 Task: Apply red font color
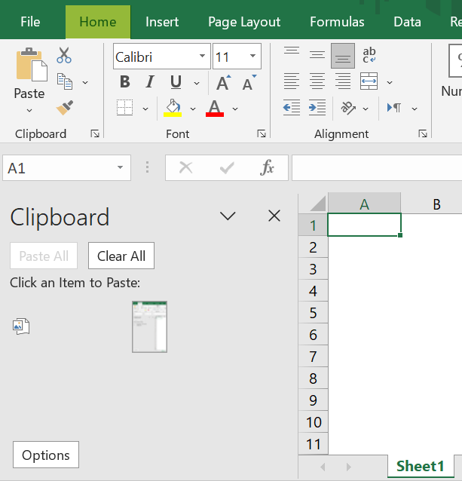click(x=215, y=109)
